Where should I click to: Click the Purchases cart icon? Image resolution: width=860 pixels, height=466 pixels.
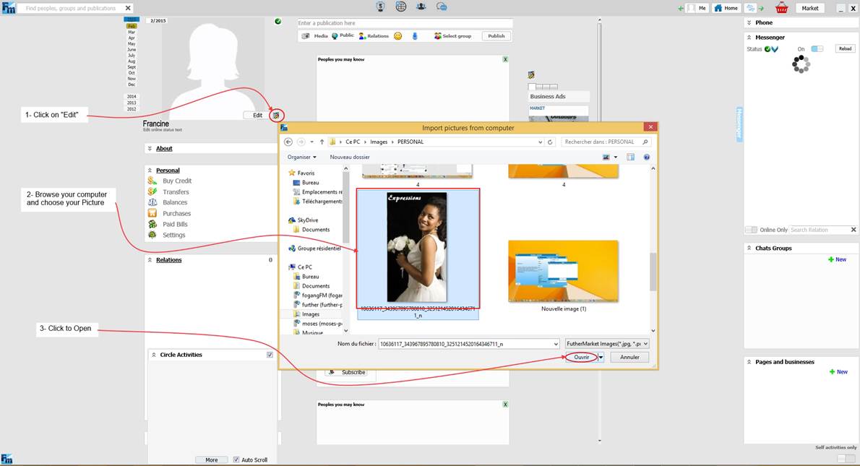pyautogui.click(x=152, y=213)
